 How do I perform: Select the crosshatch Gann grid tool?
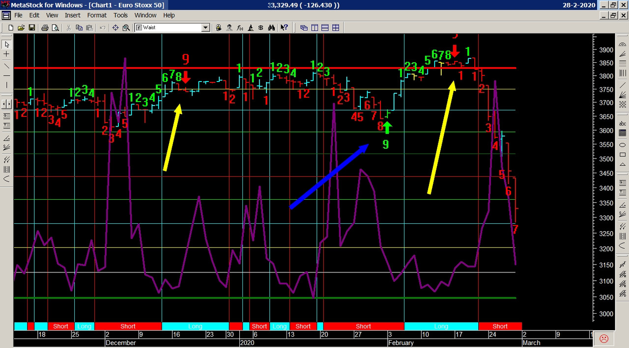622,104
